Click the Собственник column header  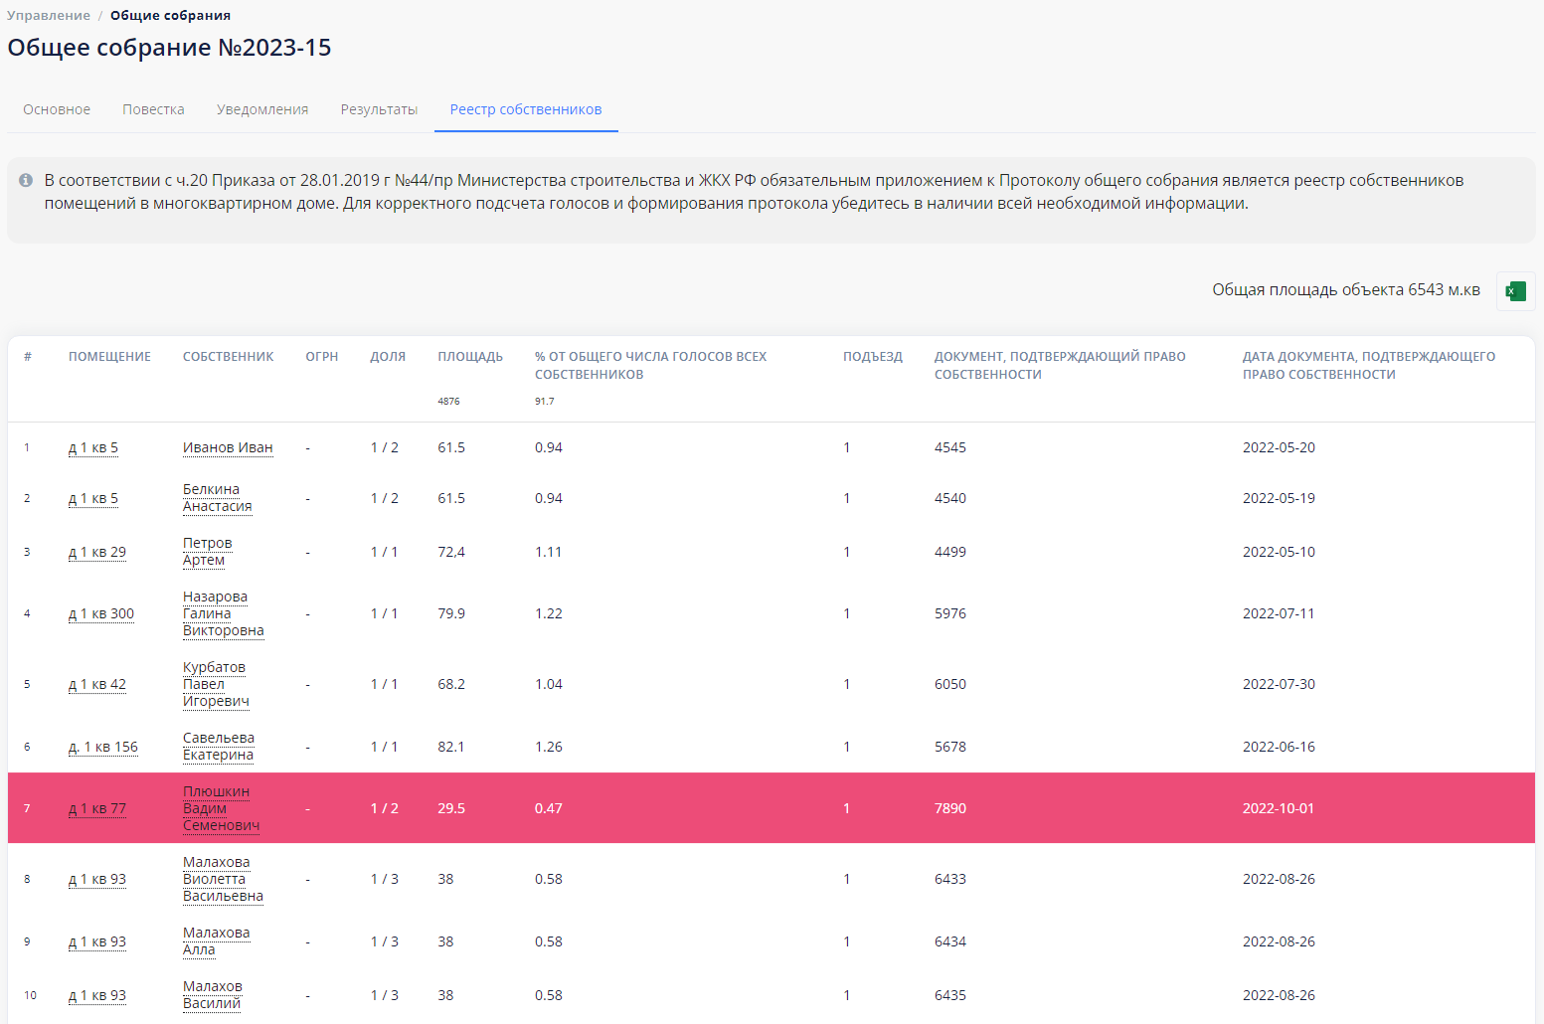point(228,357)
